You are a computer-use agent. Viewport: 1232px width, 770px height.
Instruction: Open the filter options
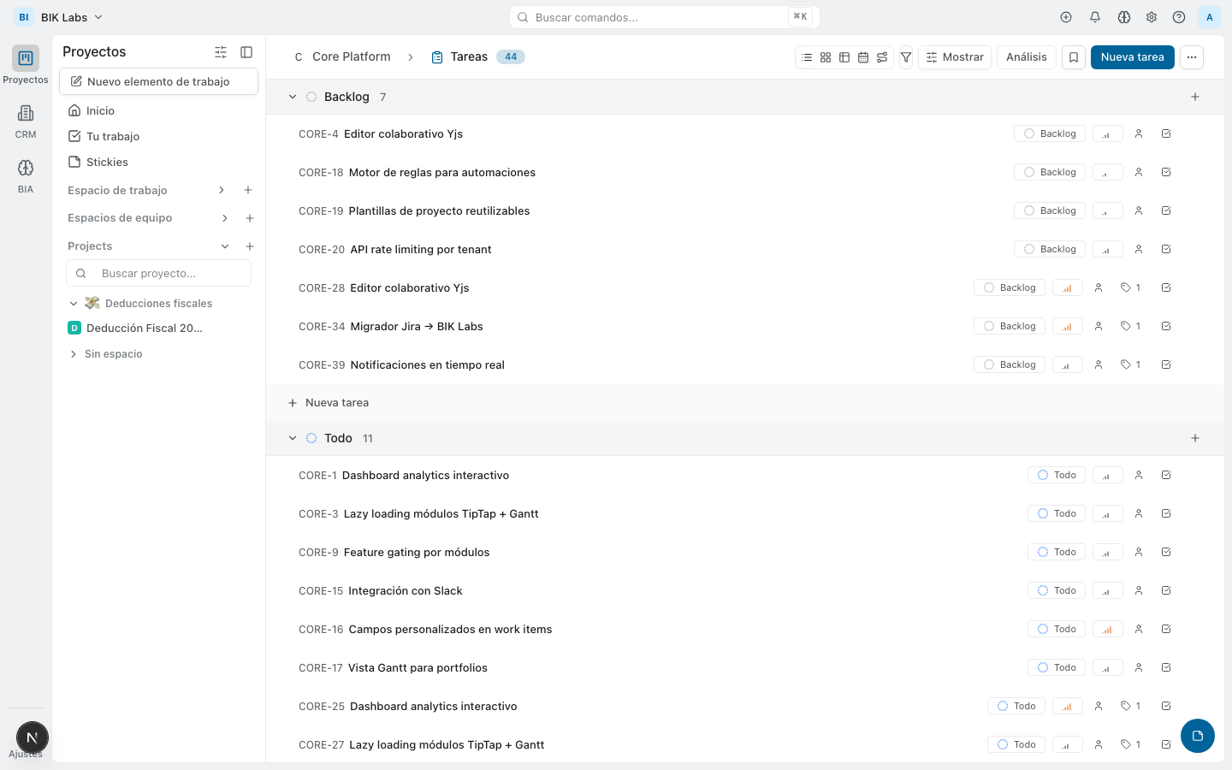click(x=906, y=56)
